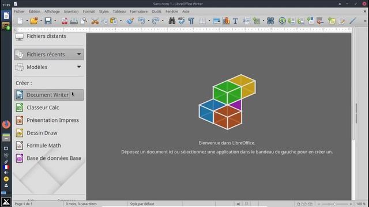
Task: Toggle Track Changes pencil icon
Action: [x=341, y=21]
